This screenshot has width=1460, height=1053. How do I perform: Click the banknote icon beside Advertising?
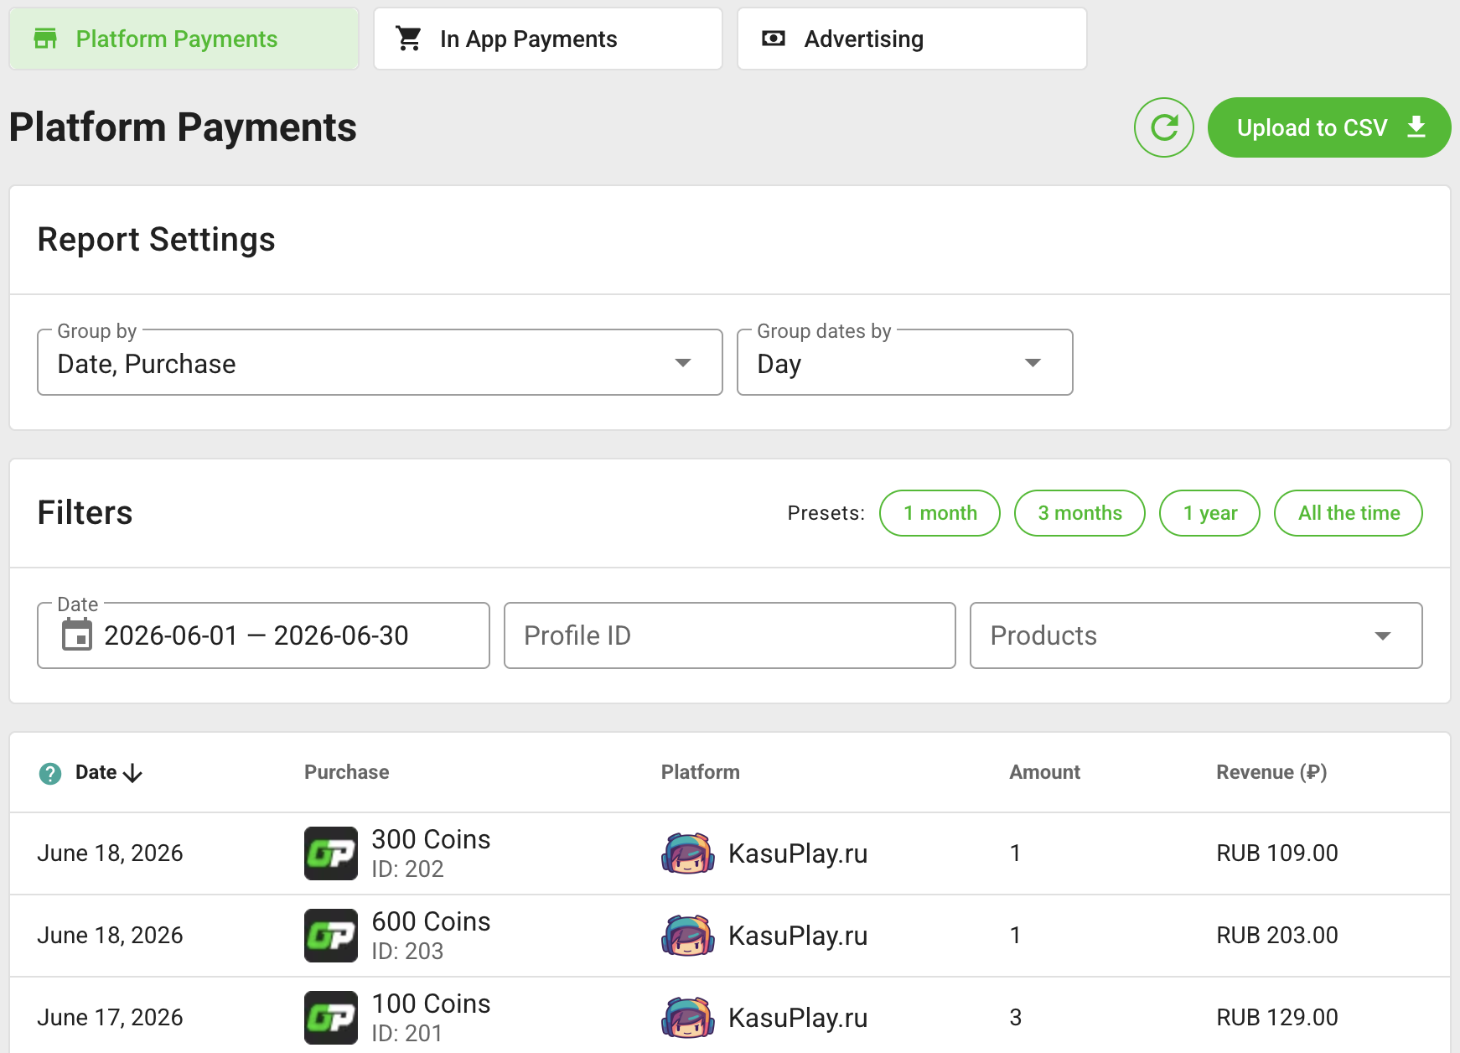tap(774, 39)
